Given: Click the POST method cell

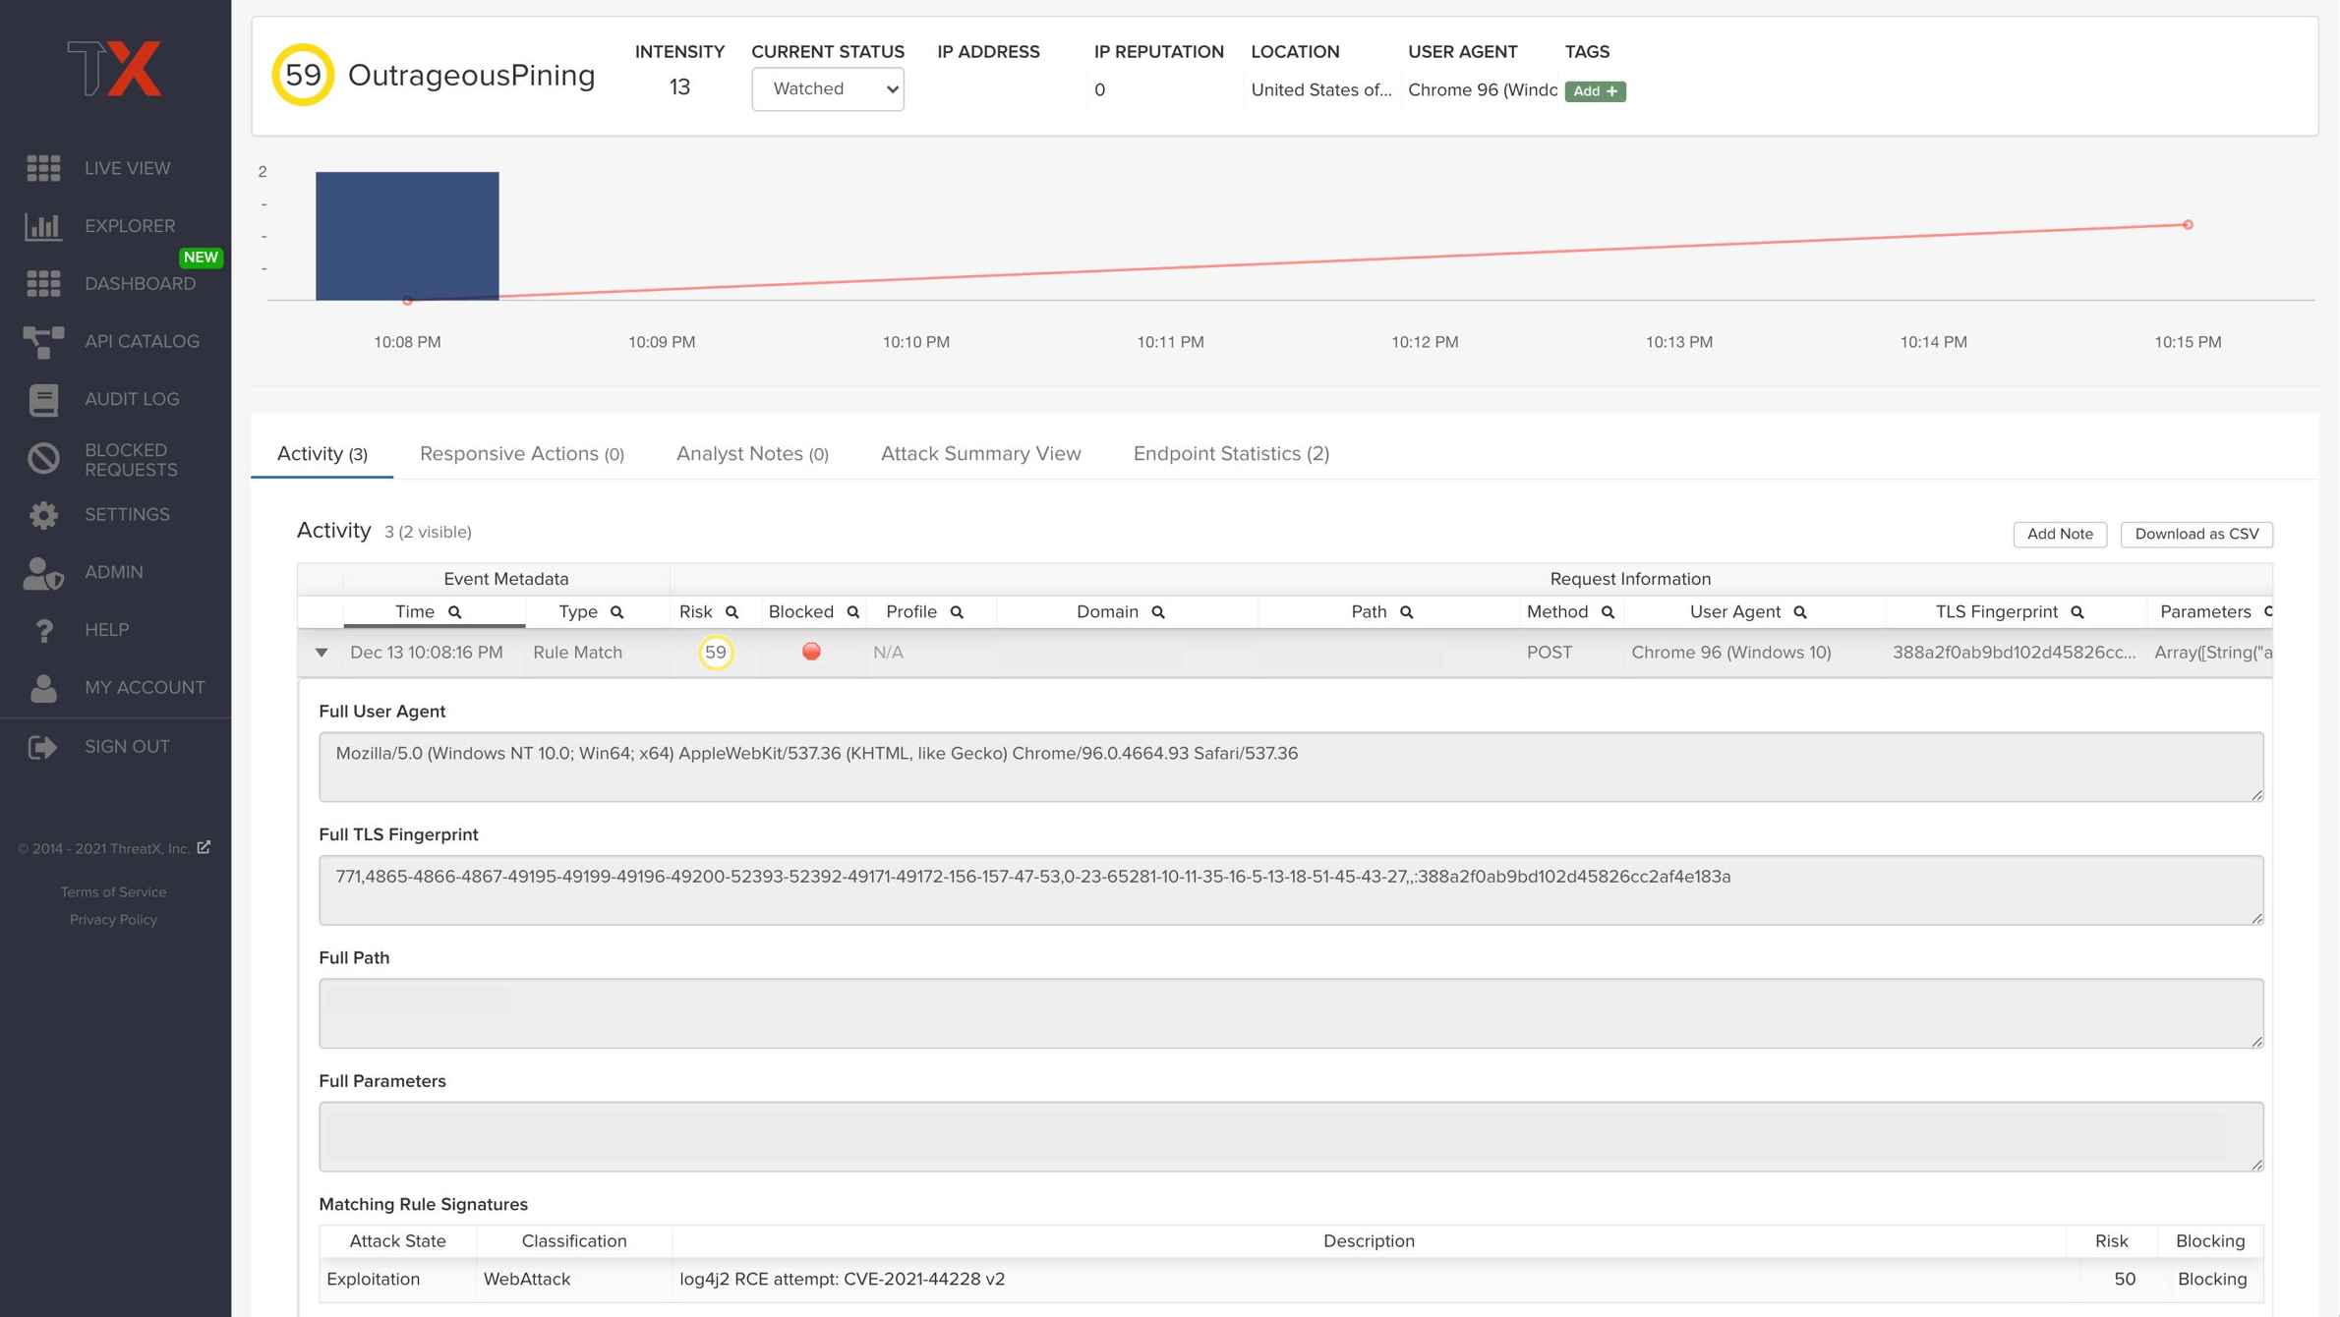Looking at the screenshot, I should pyautogui.click(x=1550, y=653).
